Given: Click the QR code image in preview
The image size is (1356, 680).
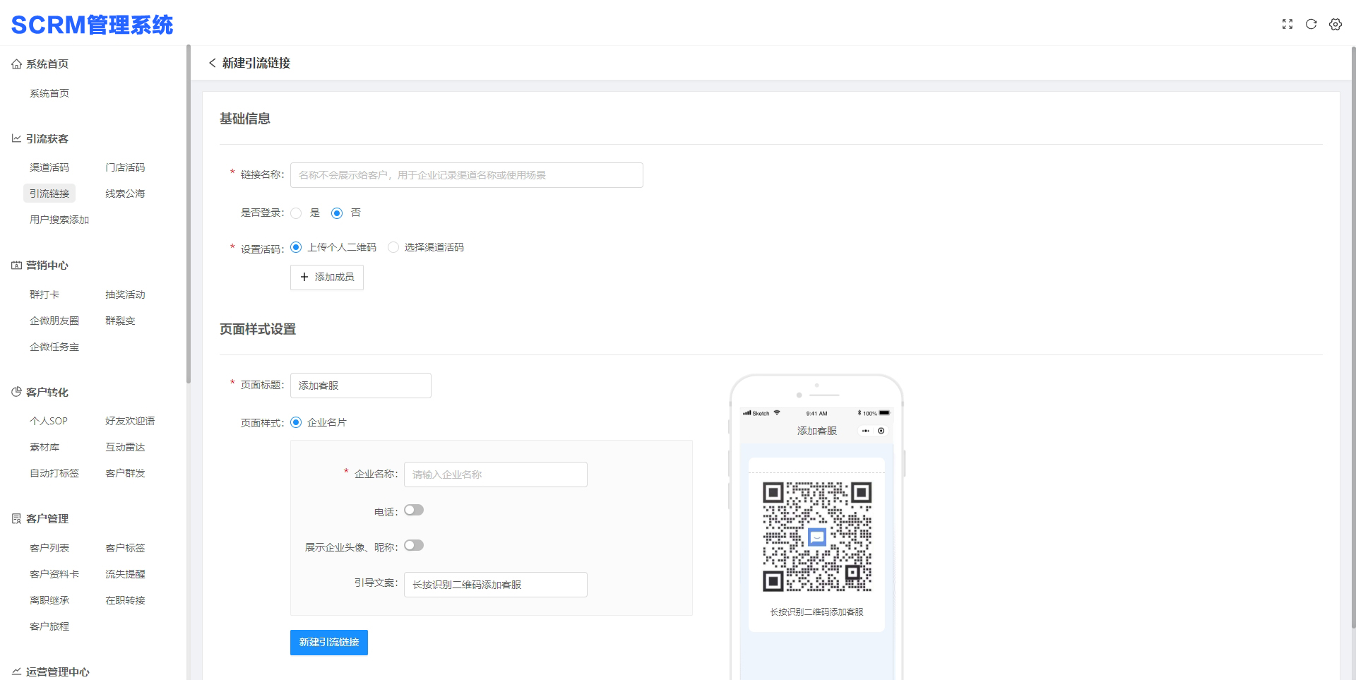Looking at the screenshot, I should coord(817,537).
